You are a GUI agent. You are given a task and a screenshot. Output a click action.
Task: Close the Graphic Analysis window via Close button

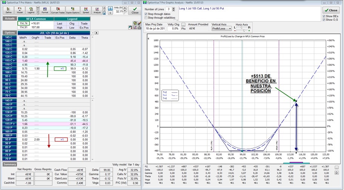click(330, 10)
